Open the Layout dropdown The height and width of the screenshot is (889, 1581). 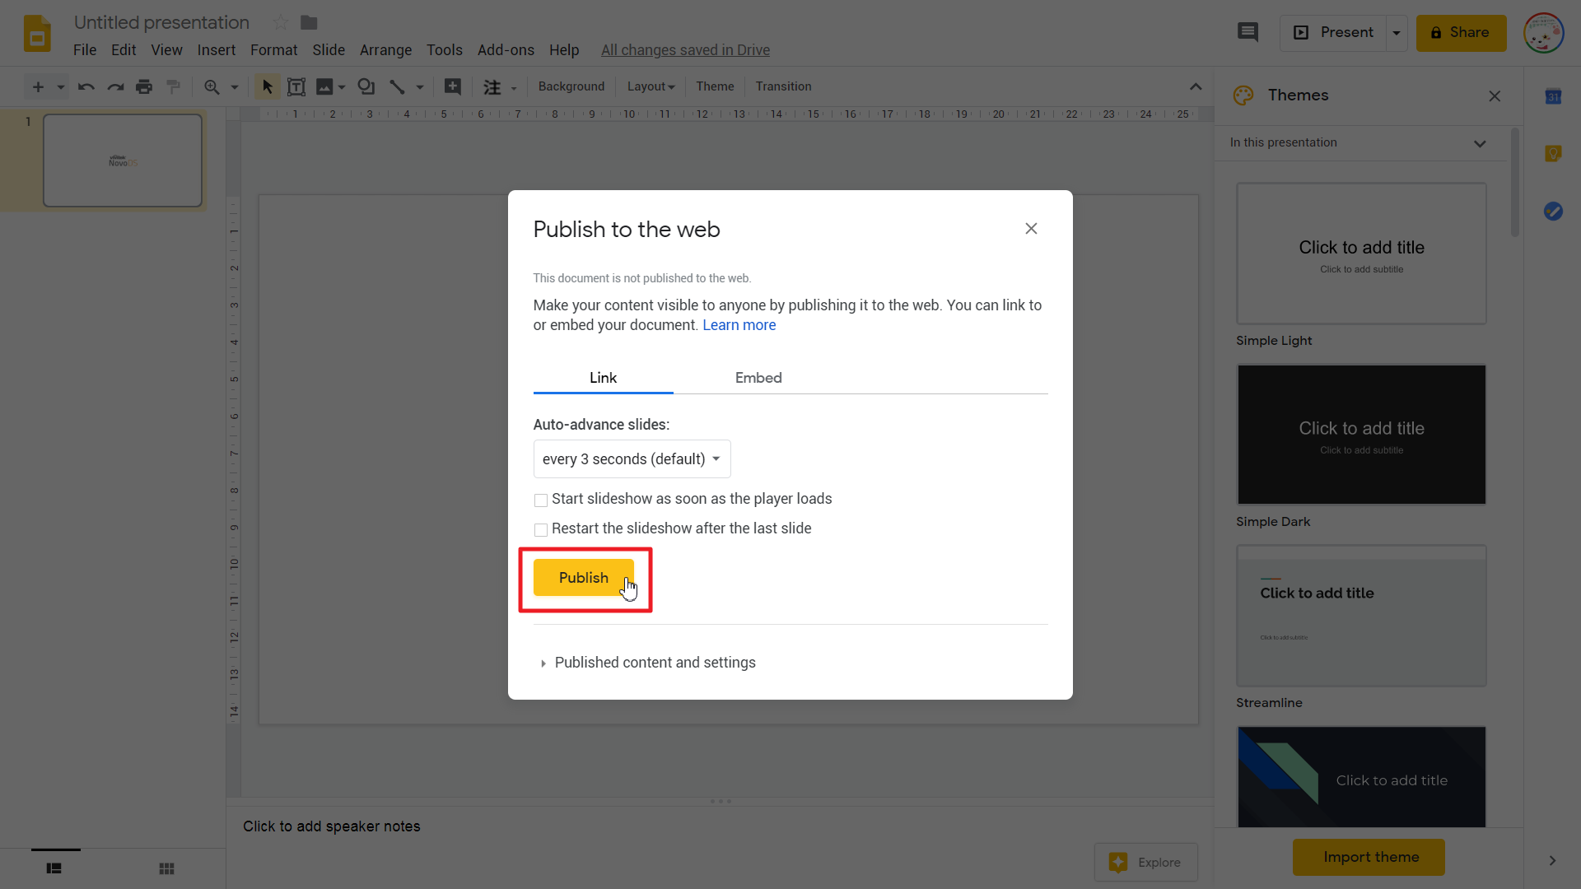651,86
